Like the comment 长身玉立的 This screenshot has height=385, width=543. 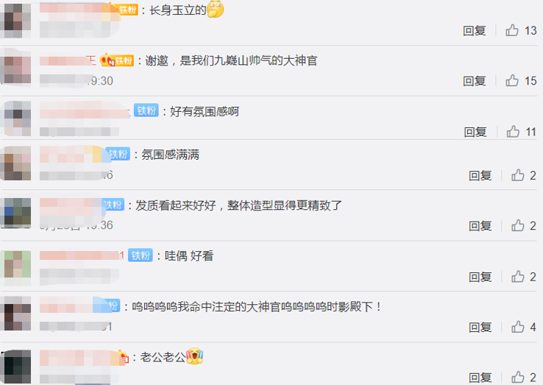point(512,30)
